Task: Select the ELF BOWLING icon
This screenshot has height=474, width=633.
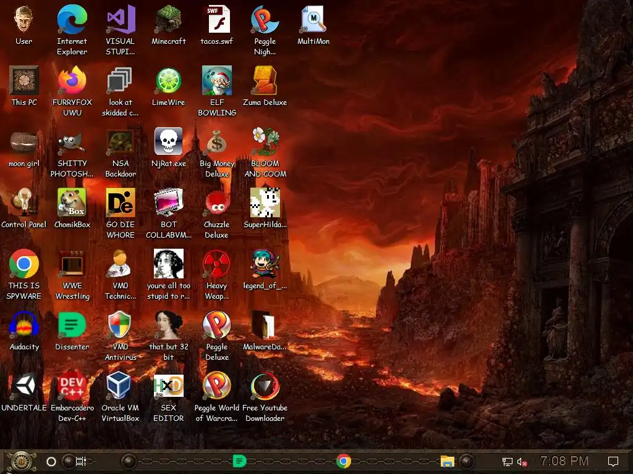Action: coord(217,81)
